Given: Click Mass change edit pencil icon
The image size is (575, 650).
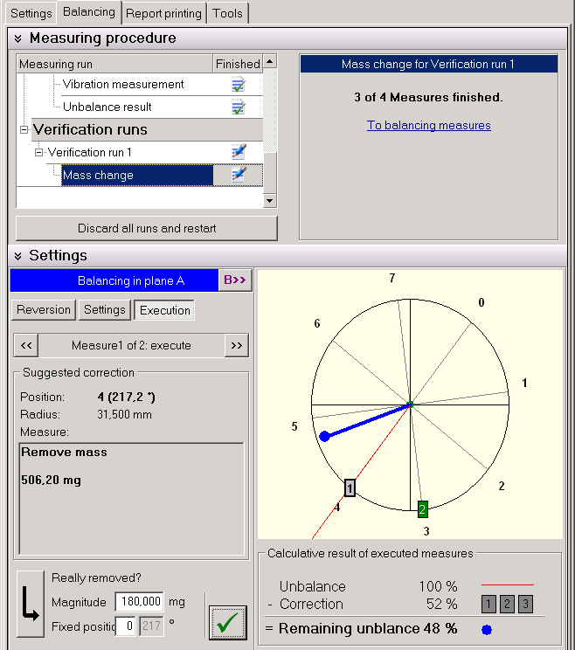Looking at the screenshot, I should click(x=239, y=174).
